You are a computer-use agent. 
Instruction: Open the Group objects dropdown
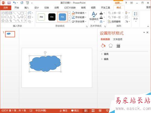pos(127,17)
